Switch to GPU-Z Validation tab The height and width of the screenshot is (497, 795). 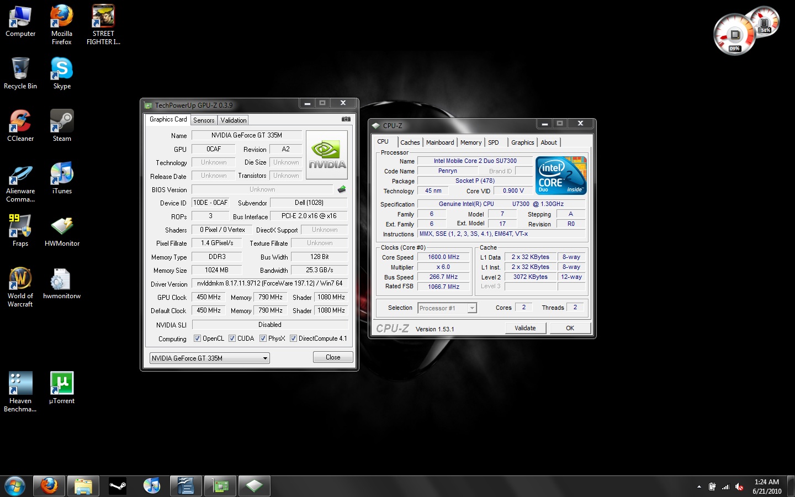point(234,120)
